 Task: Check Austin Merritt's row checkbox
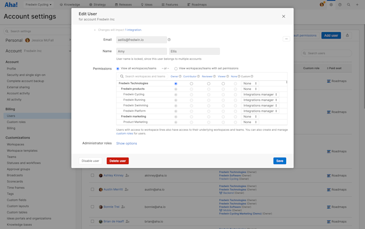92,189
